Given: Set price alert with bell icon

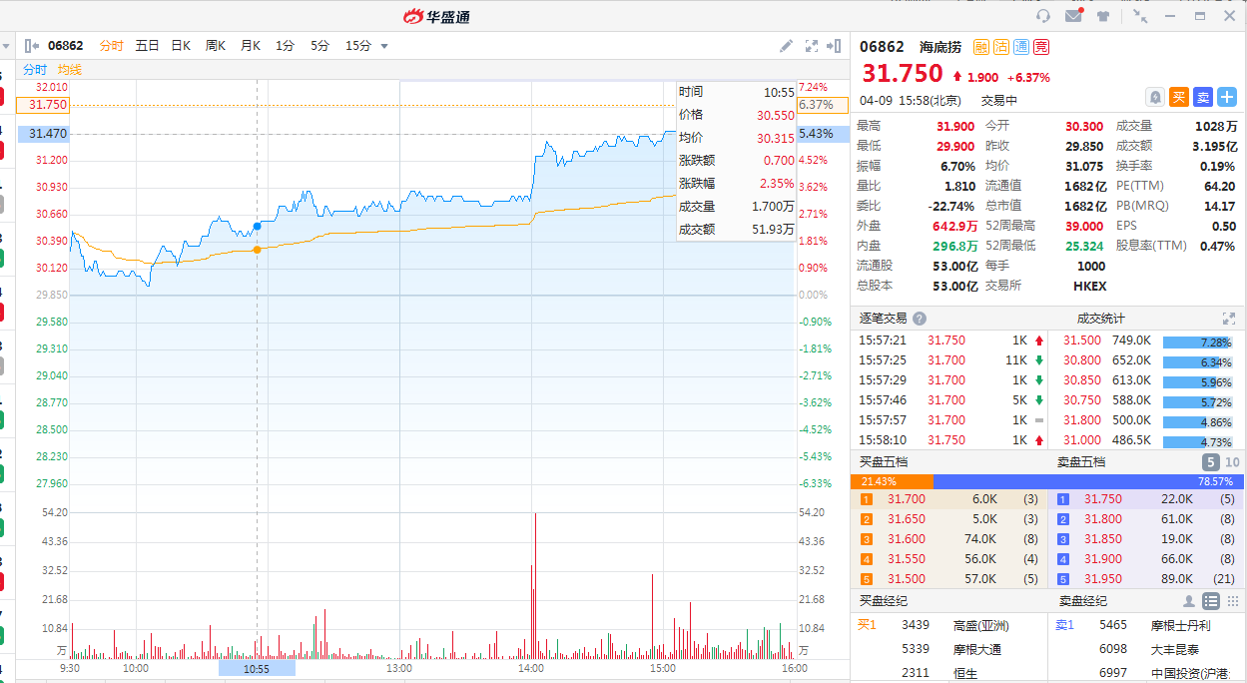Looking at the screenshot, I should coord(1155,97).
